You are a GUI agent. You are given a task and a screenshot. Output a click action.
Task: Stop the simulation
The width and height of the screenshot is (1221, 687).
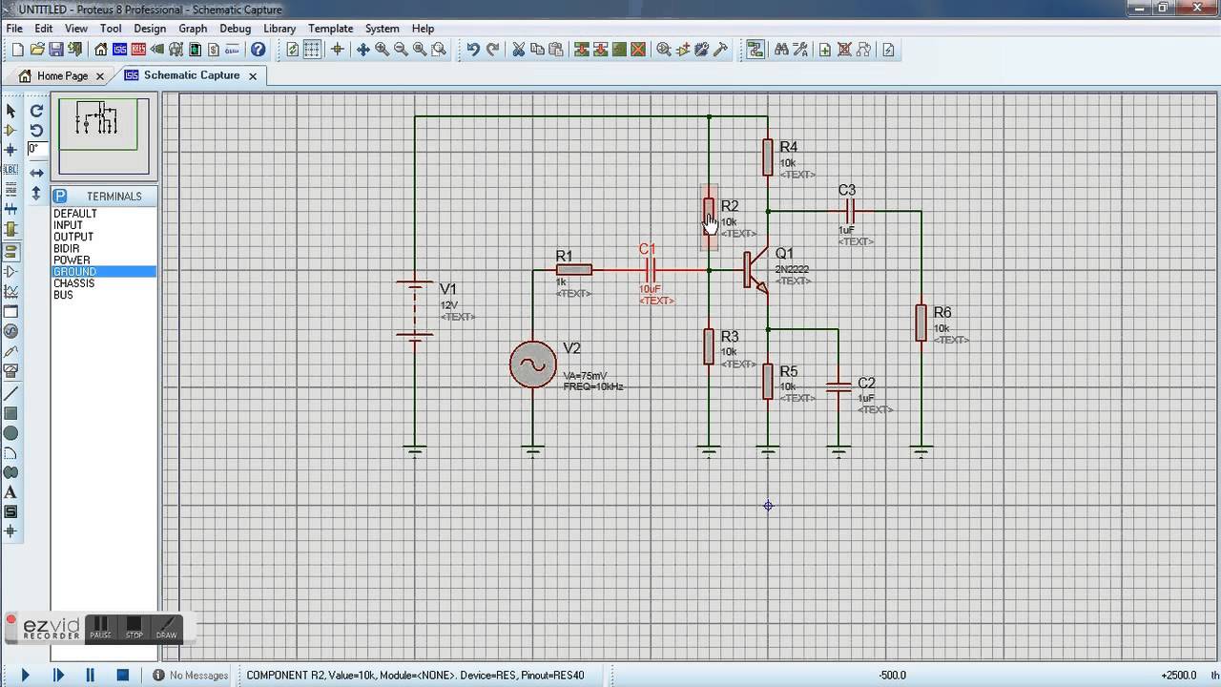point(122,675)
